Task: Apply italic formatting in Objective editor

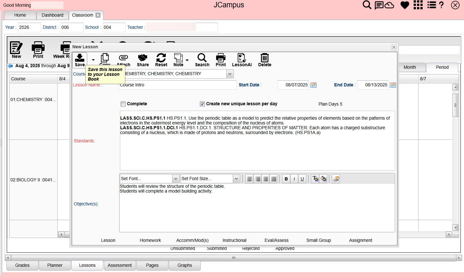Action: (294, 179)
